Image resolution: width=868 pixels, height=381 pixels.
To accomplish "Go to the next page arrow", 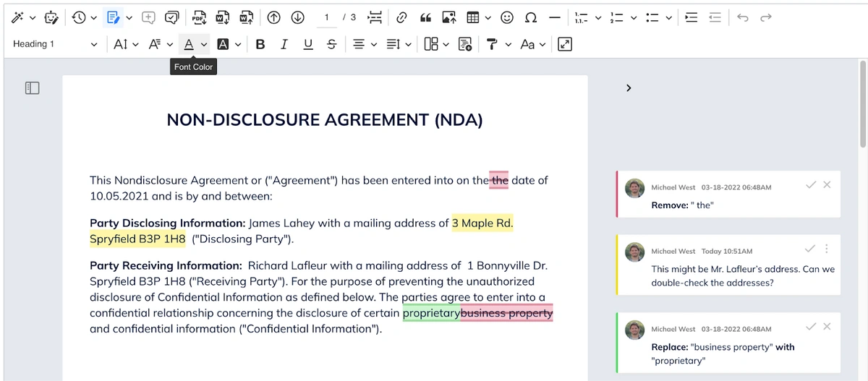I will [297, 17].
